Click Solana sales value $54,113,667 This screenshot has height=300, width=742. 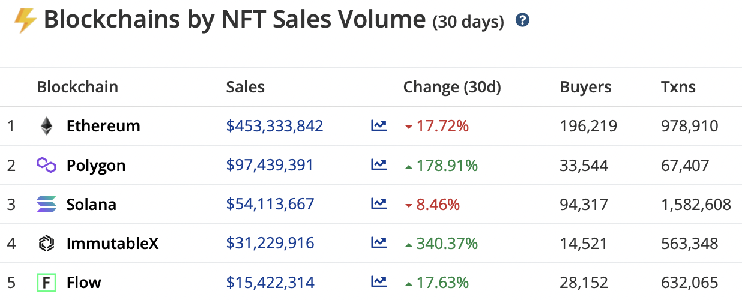(x=270, y=204)
